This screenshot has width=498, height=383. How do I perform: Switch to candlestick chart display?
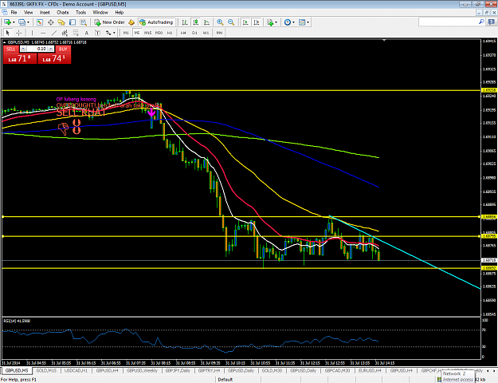[196, 22]
